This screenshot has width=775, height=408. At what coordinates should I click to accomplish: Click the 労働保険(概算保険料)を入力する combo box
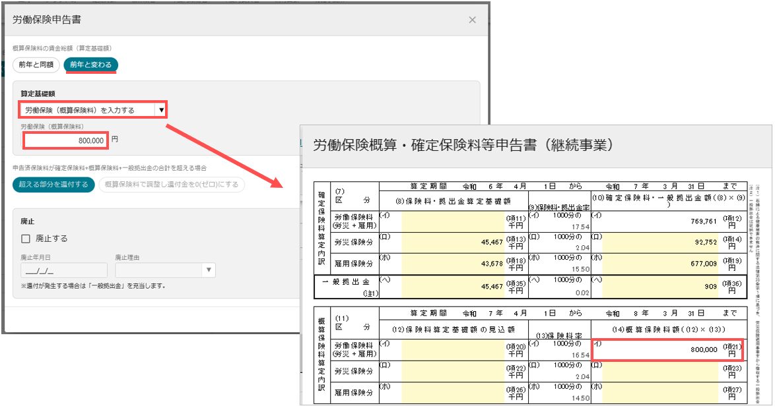93,110
